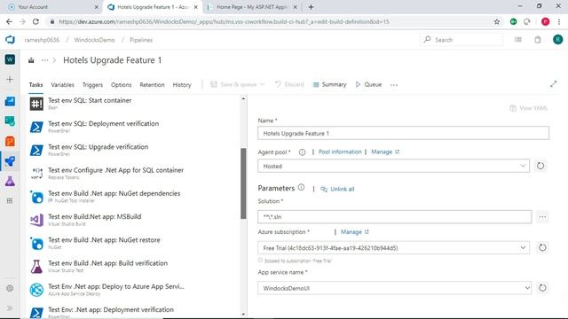Open Repos icon in left sidebar

click(x=10, y=121)
